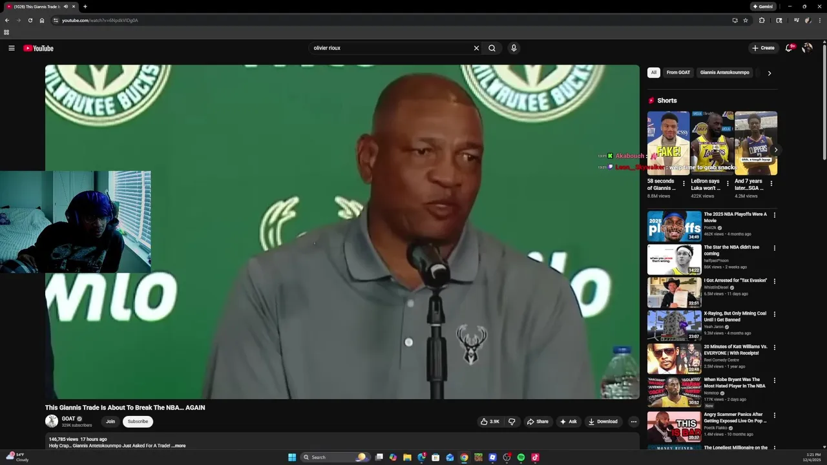Open TikTok from the taskbar
Image resolution: width=827 pixels, height=465 pixels.
pos(535,457)
